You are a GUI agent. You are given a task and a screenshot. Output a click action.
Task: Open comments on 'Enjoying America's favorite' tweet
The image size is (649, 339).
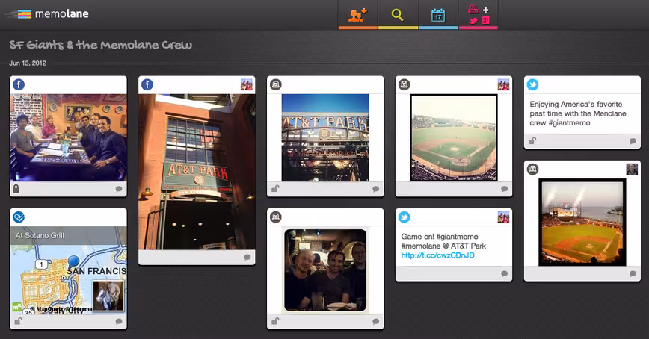point(633,141)
